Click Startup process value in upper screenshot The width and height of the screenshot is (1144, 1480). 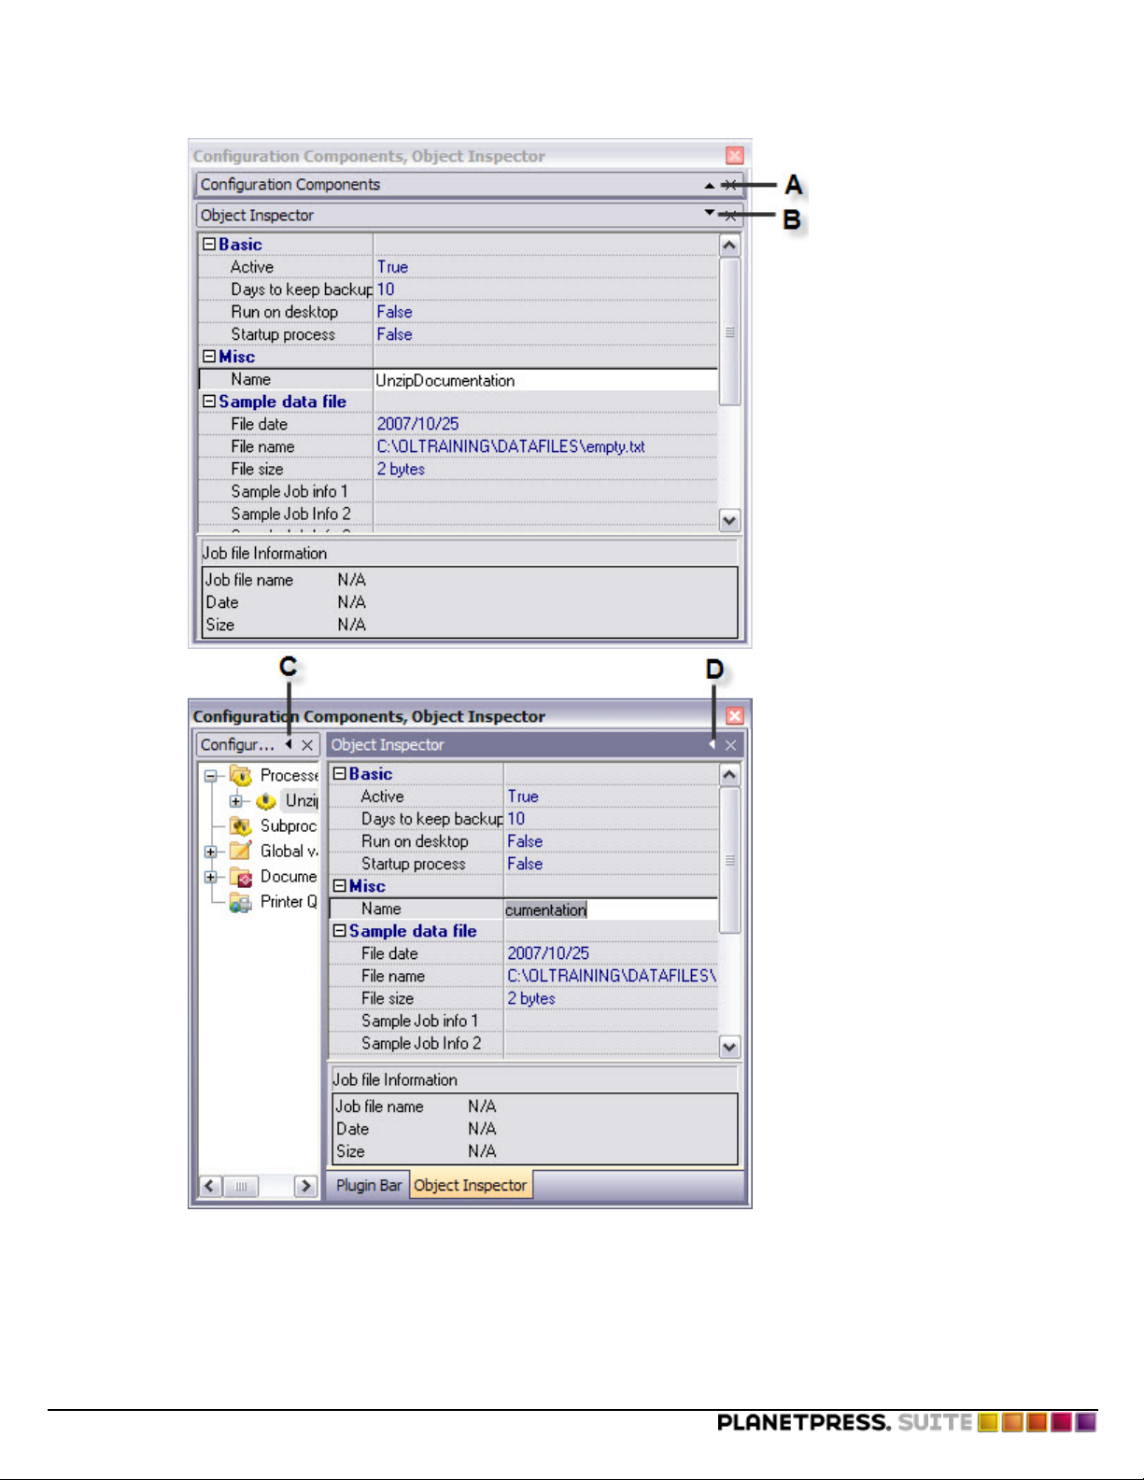click(394, 334)
